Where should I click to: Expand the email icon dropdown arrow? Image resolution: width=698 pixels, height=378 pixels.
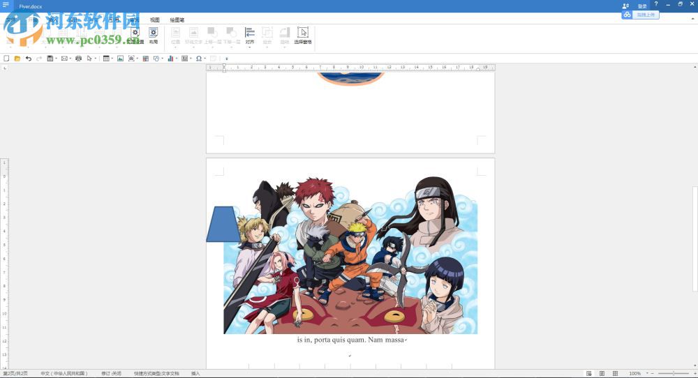pos(70,59)
